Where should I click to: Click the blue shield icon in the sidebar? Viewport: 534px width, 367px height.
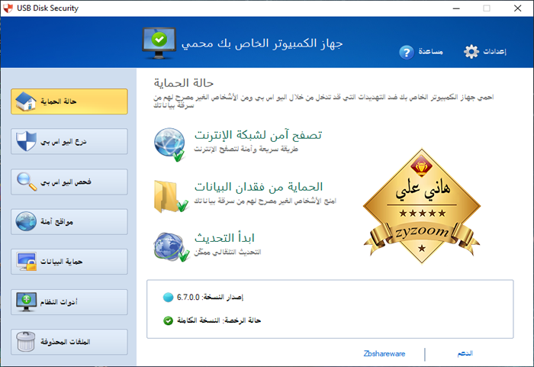tap(26, 141)
